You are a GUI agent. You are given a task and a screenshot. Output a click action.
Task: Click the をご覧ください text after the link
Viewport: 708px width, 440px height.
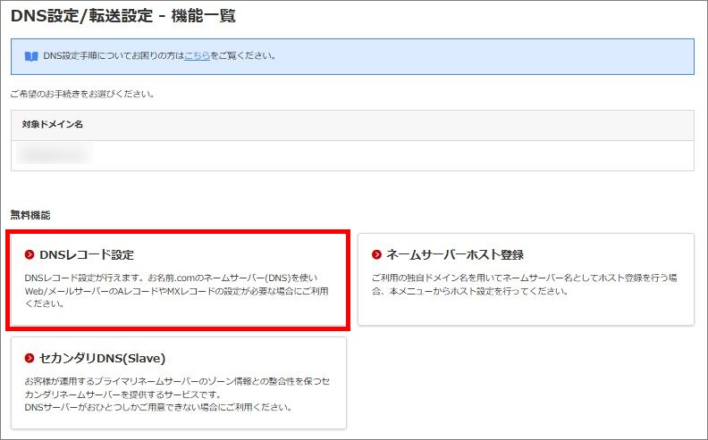tap(243, 56)
